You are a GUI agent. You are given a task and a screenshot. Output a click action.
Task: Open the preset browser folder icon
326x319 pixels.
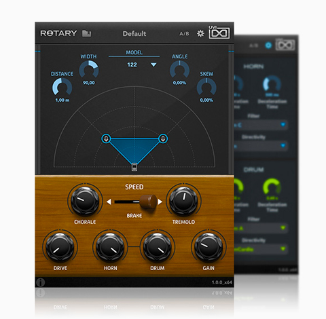click(x=86, y=33)
